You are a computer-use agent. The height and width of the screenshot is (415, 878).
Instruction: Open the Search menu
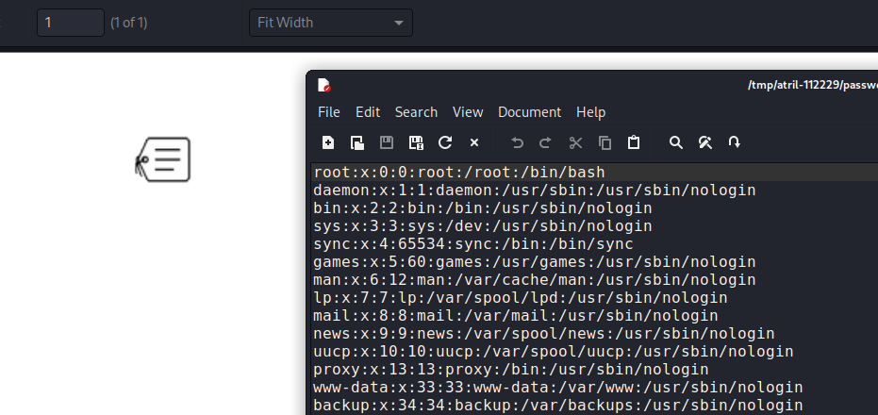tap(416, 112)
